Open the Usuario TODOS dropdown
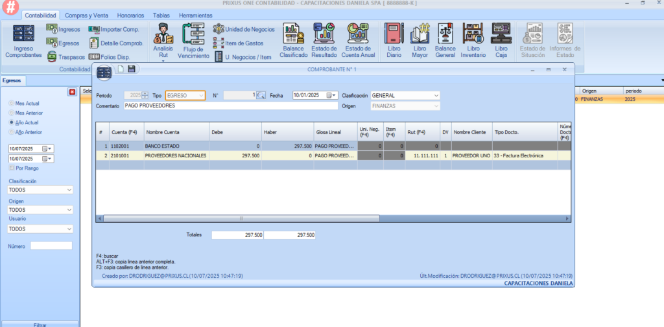 coord(69,229)
